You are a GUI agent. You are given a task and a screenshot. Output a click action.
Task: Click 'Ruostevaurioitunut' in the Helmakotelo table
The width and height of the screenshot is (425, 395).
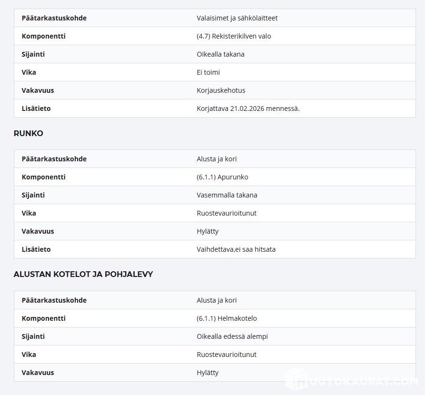(227, 355)
